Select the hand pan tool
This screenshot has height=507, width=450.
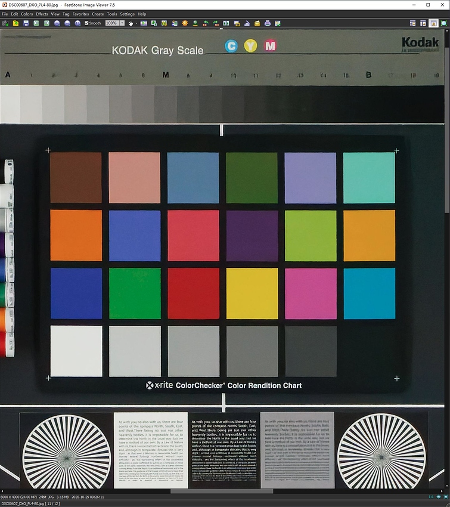131,23
